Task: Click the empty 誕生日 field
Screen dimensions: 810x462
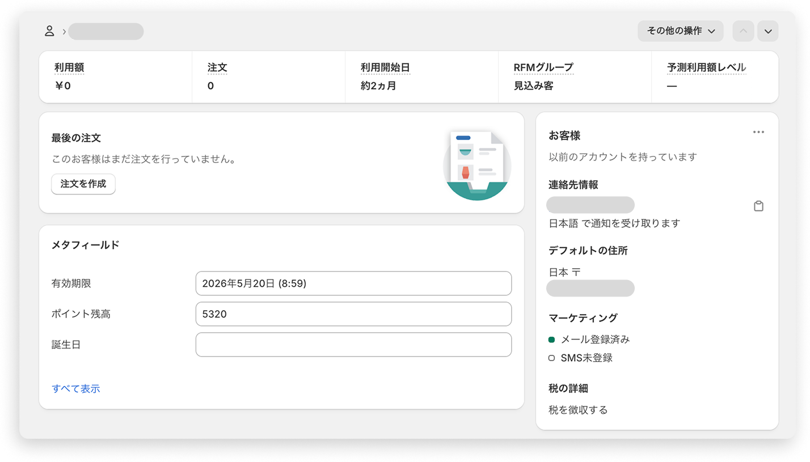Action: coord(353,345)
